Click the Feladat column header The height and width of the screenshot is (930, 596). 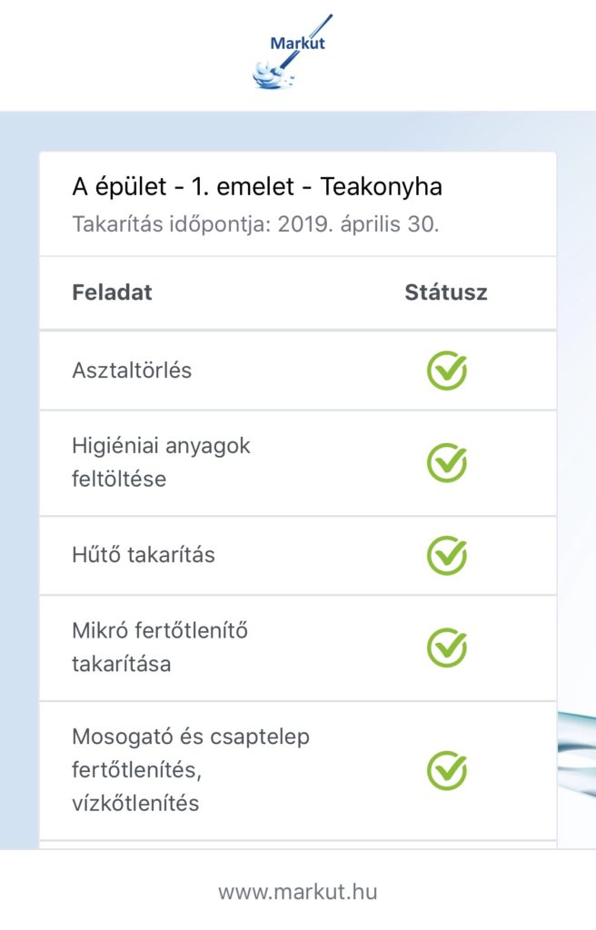click(112, 292)
